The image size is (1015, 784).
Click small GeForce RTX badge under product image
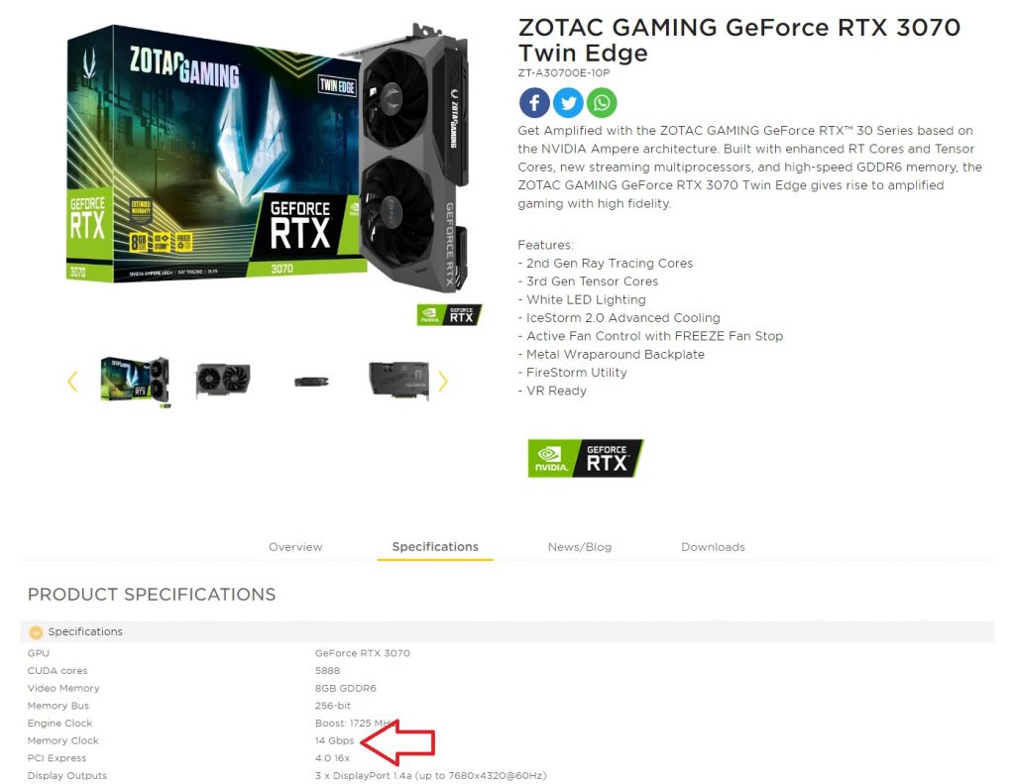tap(449, 314)
